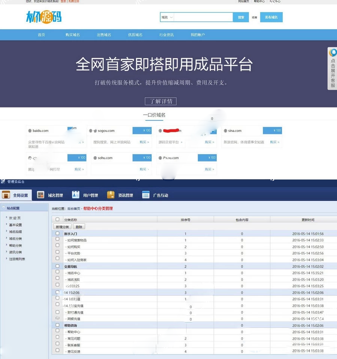Open the 广告互动 icon
This screenshot has width=337, height=359.
(x=146, y=195)
